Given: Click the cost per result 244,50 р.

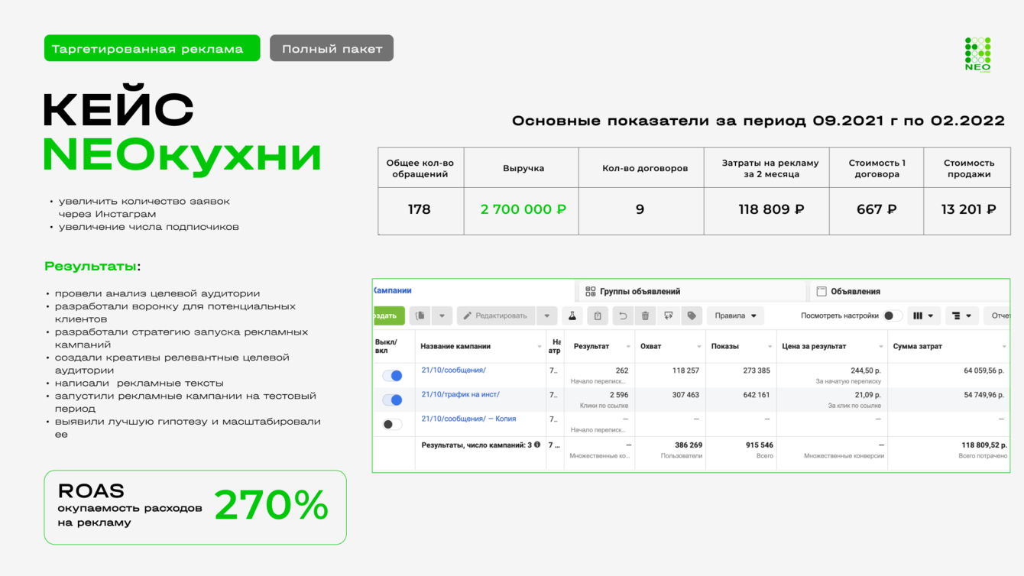Looking at the screenshot, I should tap(865, 371).
